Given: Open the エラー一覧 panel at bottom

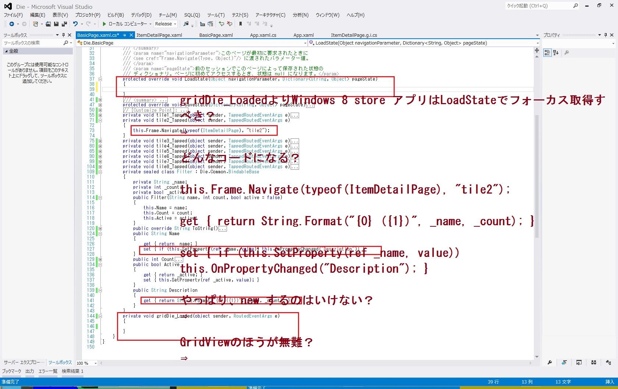Looking at the screenshot, I should (48, 371).
